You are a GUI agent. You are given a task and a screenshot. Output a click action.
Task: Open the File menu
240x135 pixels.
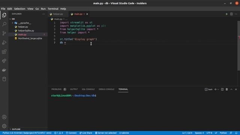click(x=3, y=9)
